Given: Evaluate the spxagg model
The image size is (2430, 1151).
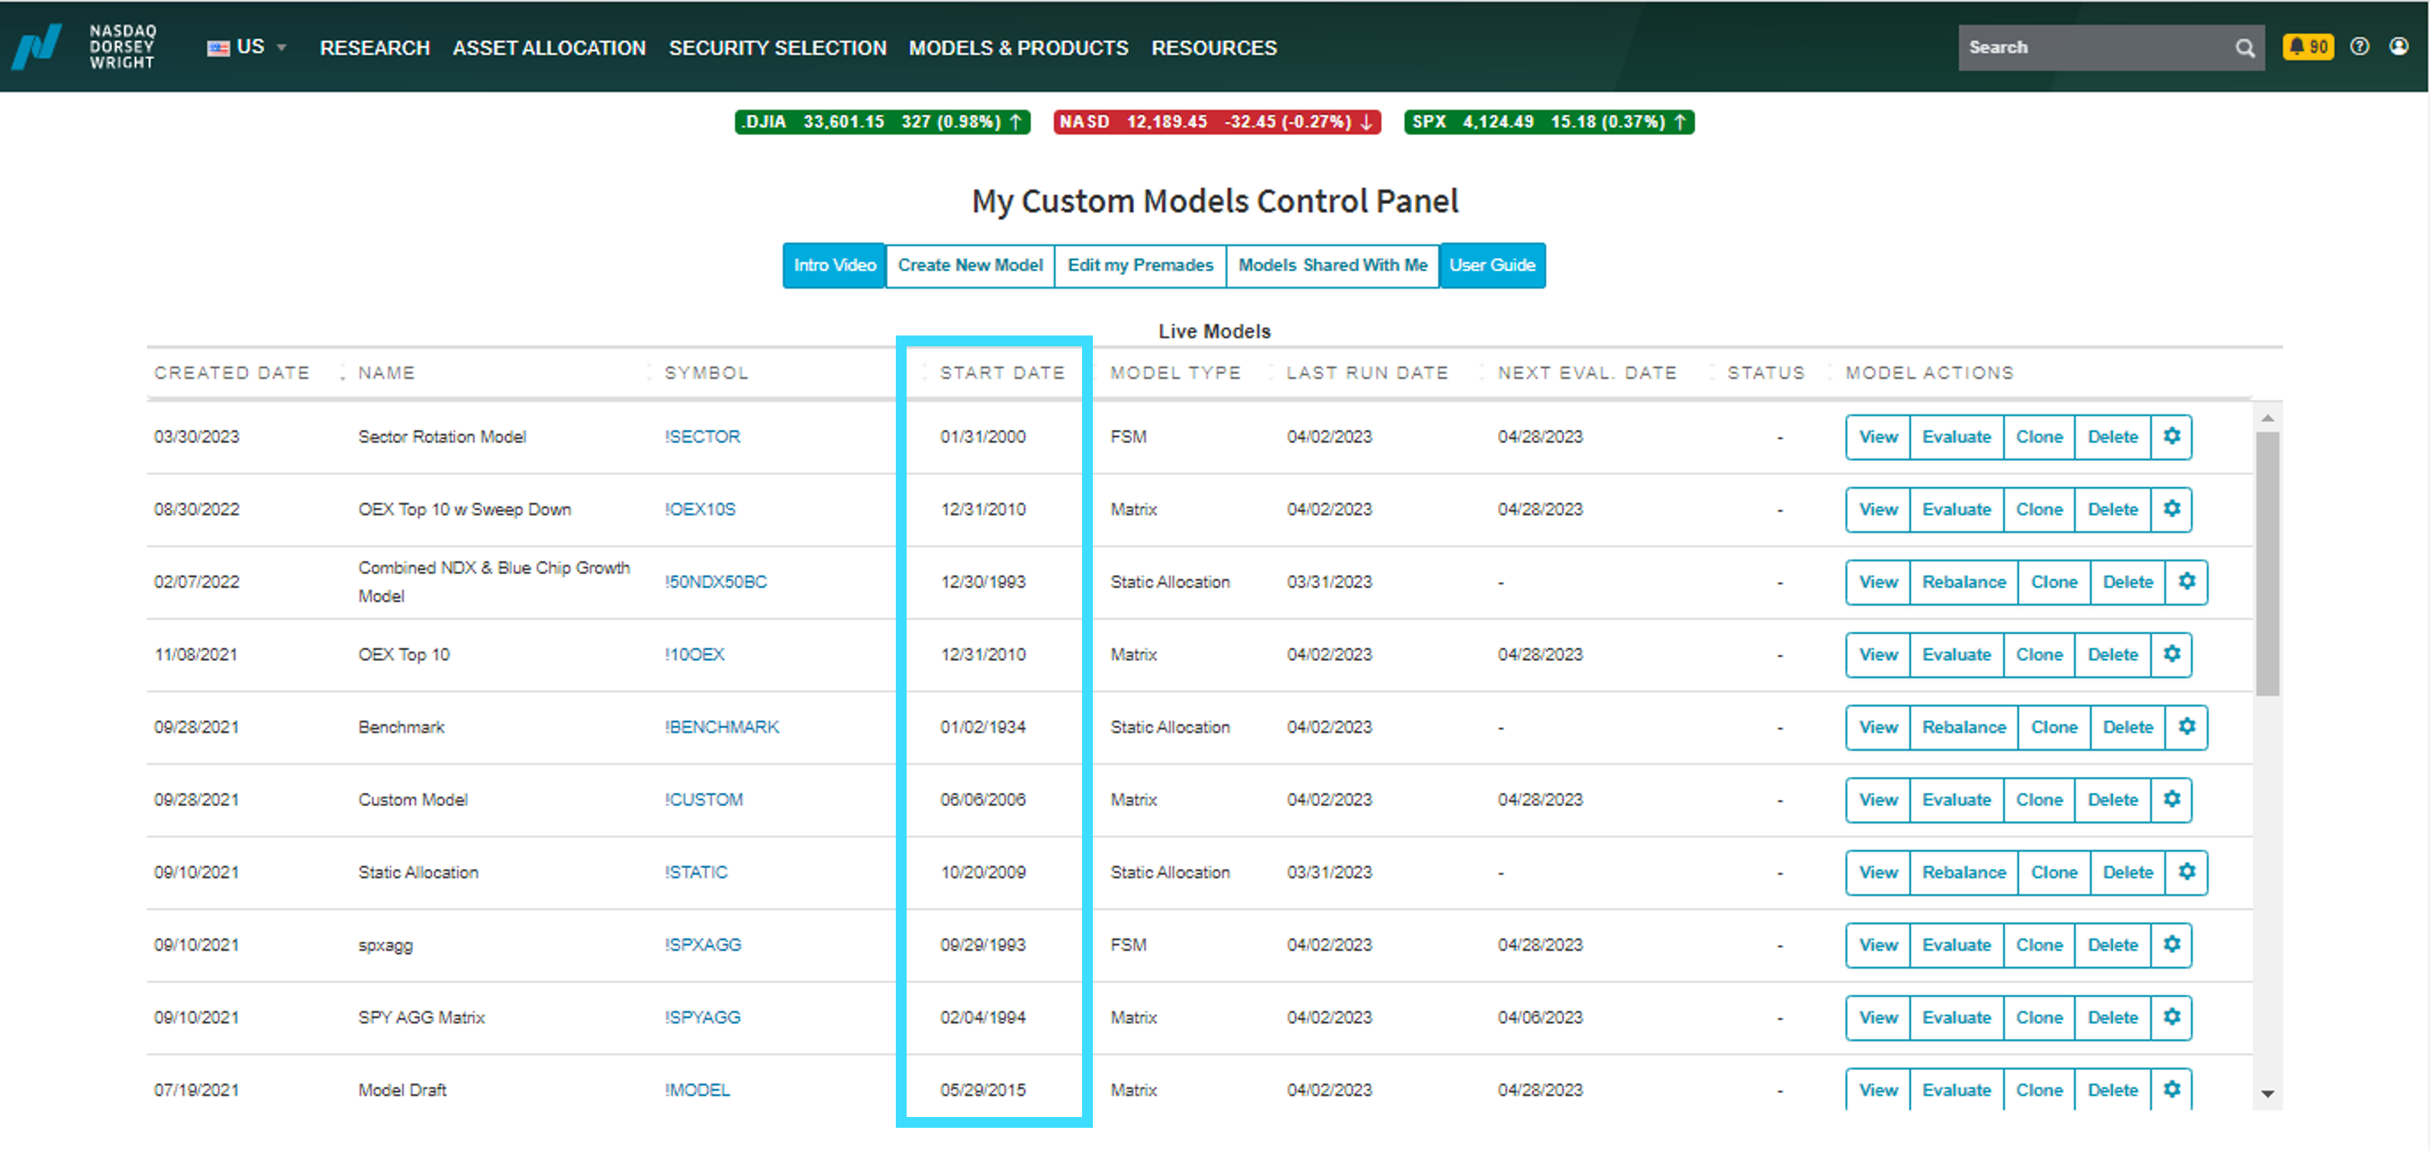Looking at the screenshot, I should (x=1956, y=945).
